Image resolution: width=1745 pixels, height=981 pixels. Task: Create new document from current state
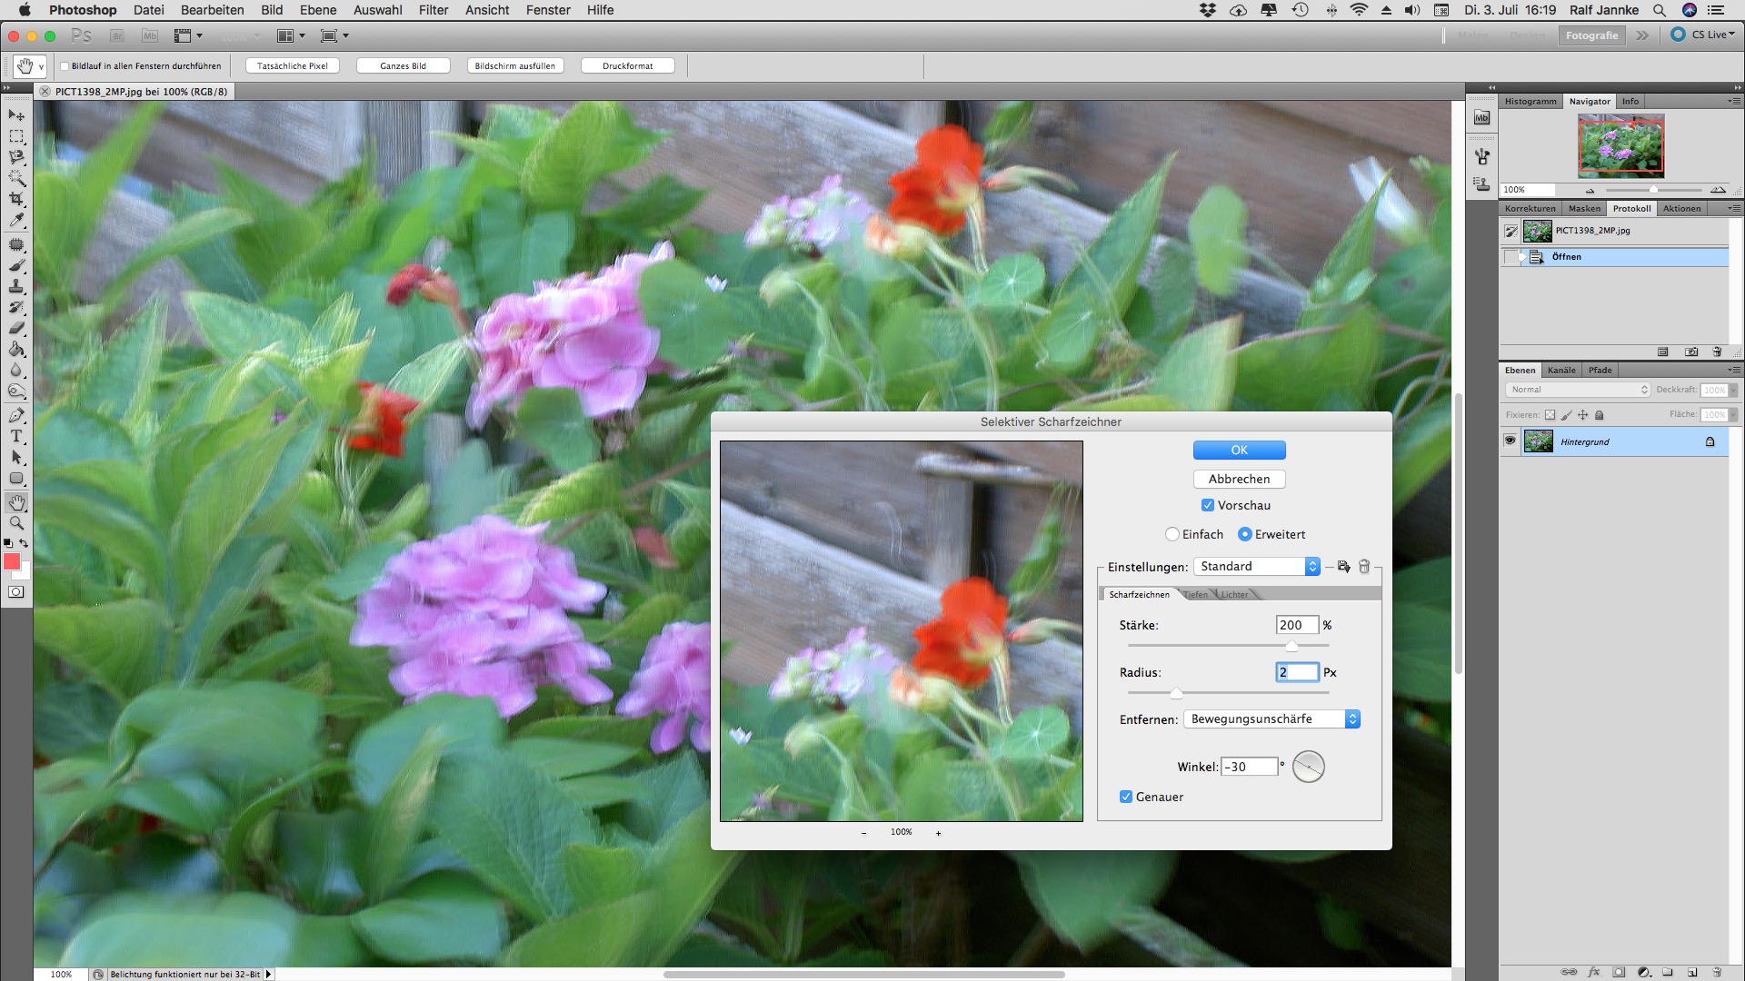point(1663,352)
